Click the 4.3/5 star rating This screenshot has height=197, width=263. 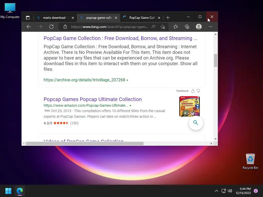tap(61, 123)
